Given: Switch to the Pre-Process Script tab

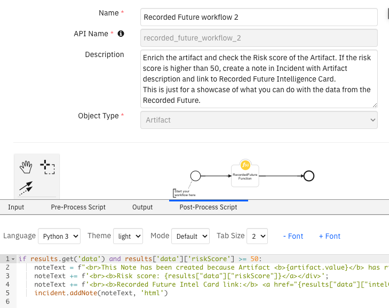Looking at the screenshot, I should click(78, 207).
